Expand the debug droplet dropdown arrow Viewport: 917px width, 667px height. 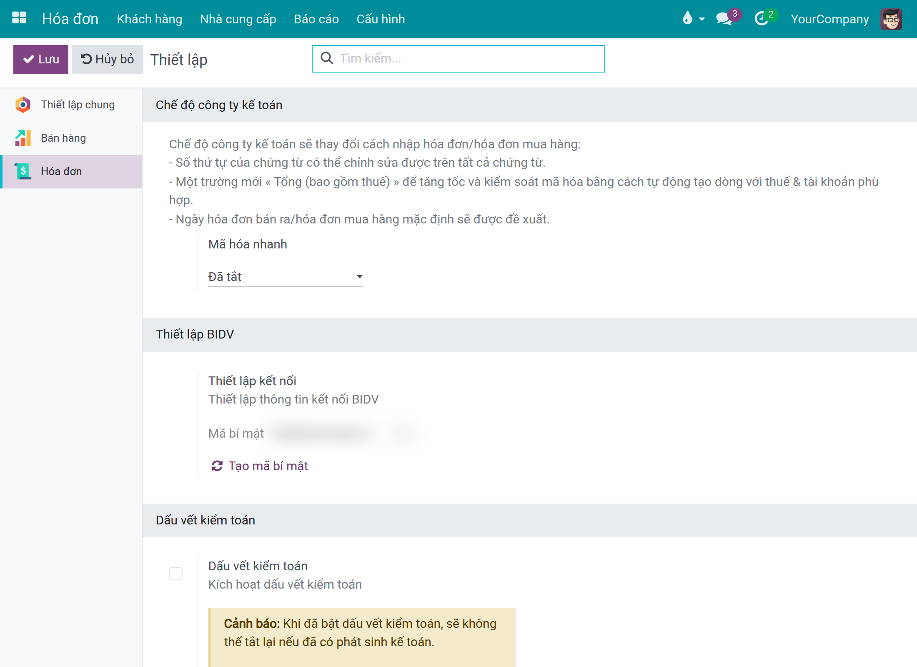click(x=702, y=19)
